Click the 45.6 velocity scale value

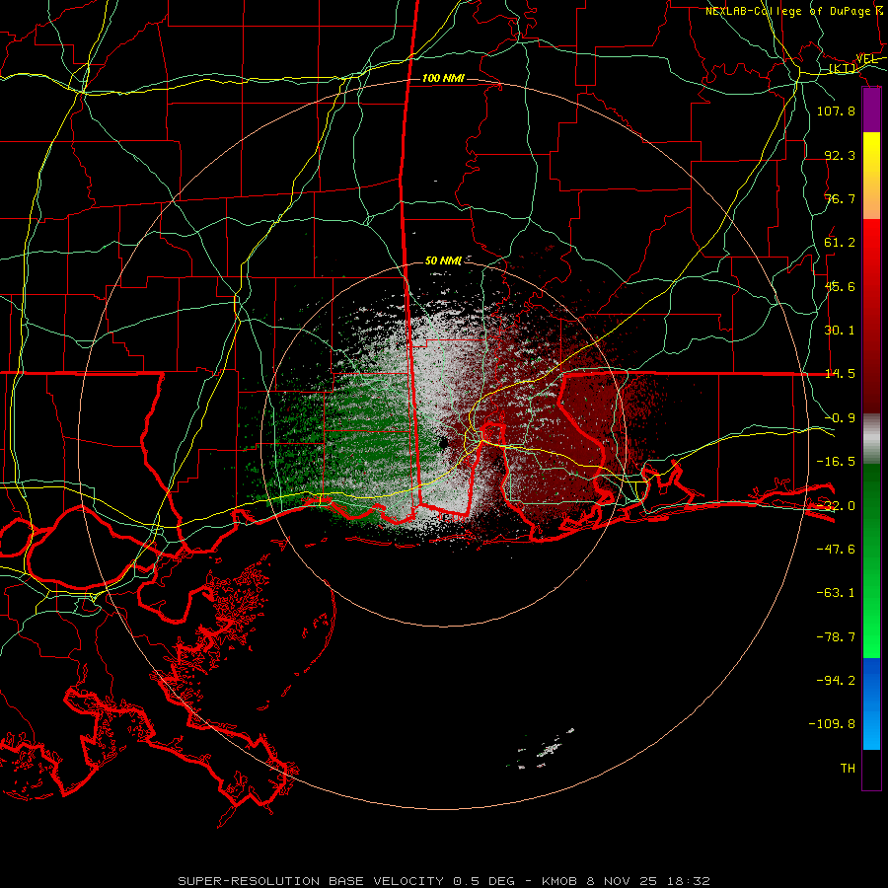(840, 286)
